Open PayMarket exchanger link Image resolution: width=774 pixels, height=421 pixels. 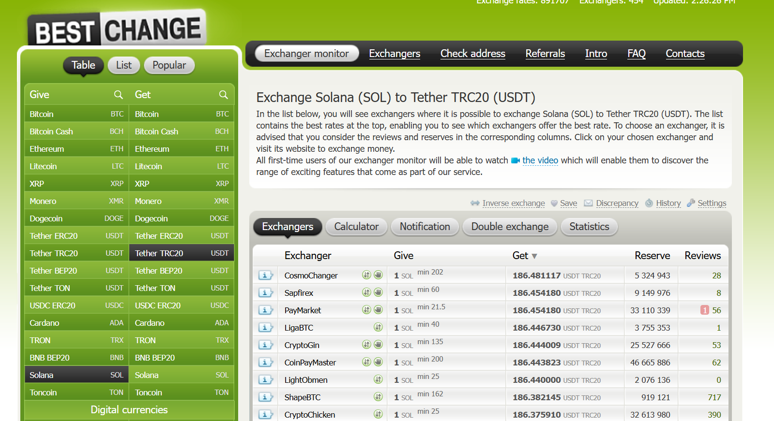tap(303, 310)
